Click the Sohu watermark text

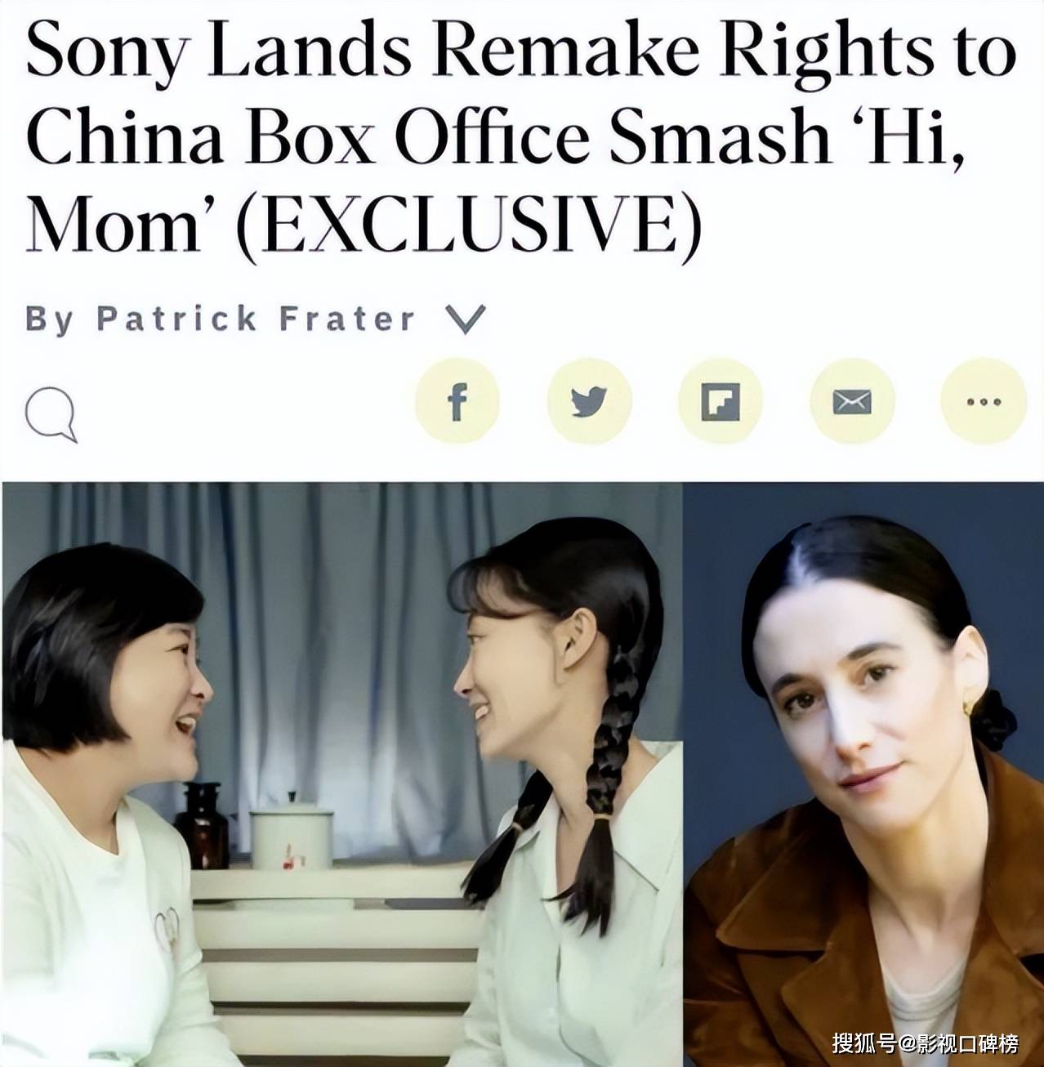click(x=926, y=1043)
